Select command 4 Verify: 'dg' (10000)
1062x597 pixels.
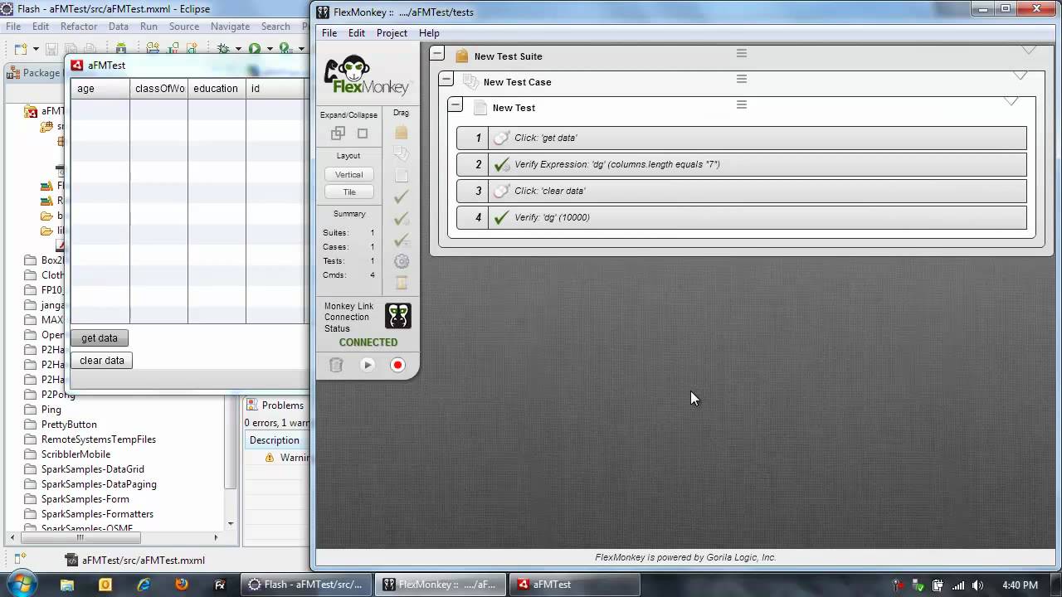point(742,217)
